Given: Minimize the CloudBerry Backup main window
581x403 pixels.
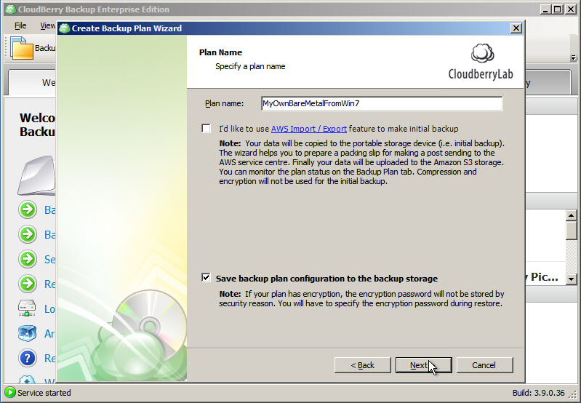Looking at the screenshot, I should pos(545,9).
